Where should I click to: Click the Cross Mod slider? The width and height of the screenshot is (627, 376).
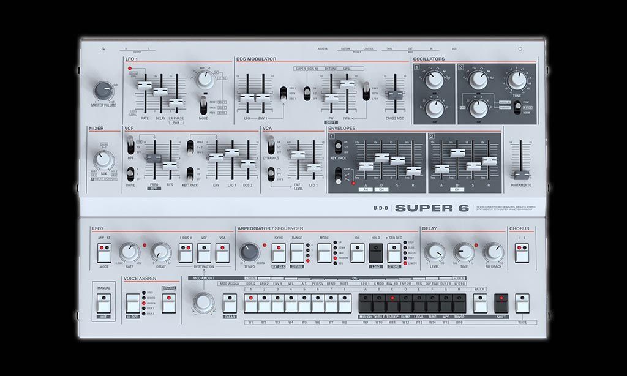(x=395, y=95)
